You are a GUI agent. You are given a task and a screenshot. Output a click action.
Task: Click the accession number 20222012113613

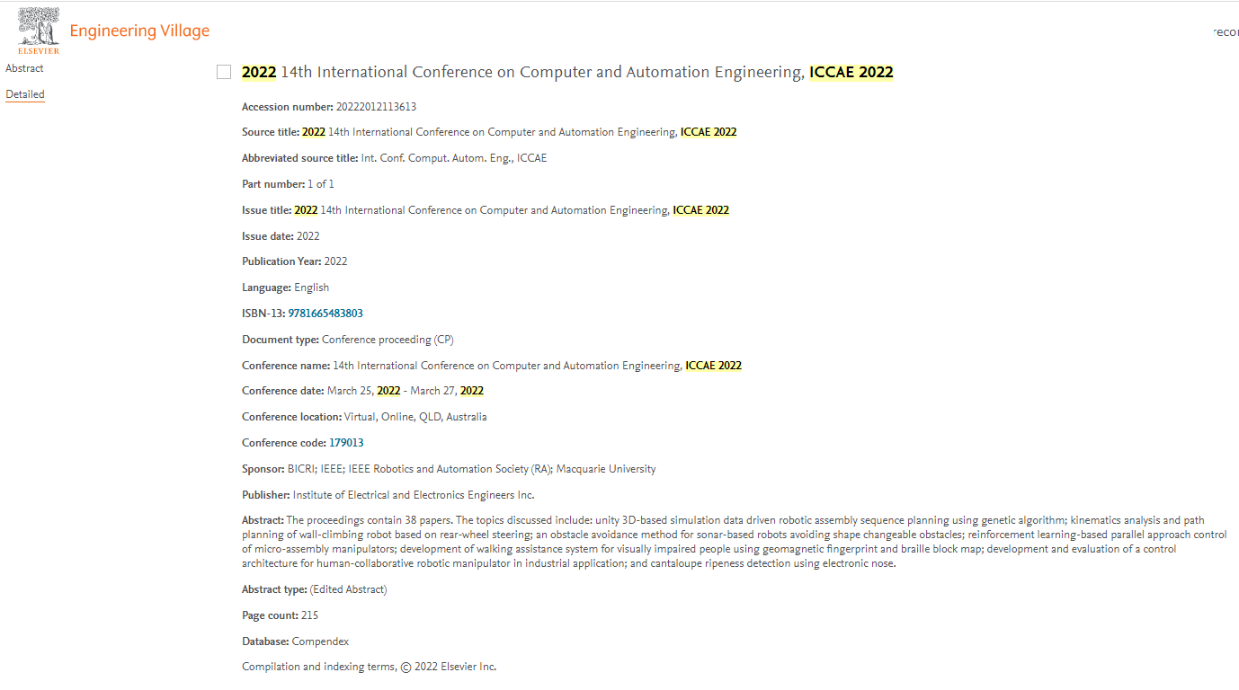coord(376,107)
